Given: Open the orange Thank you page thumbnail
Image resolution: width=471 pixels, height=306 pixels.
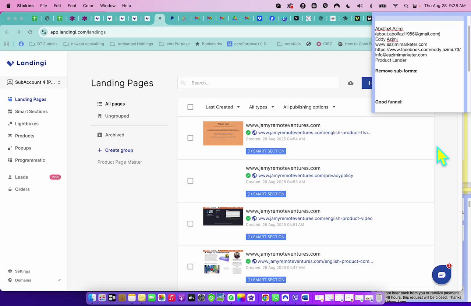Looking at the screenshot, I should (x=223, y=133).
